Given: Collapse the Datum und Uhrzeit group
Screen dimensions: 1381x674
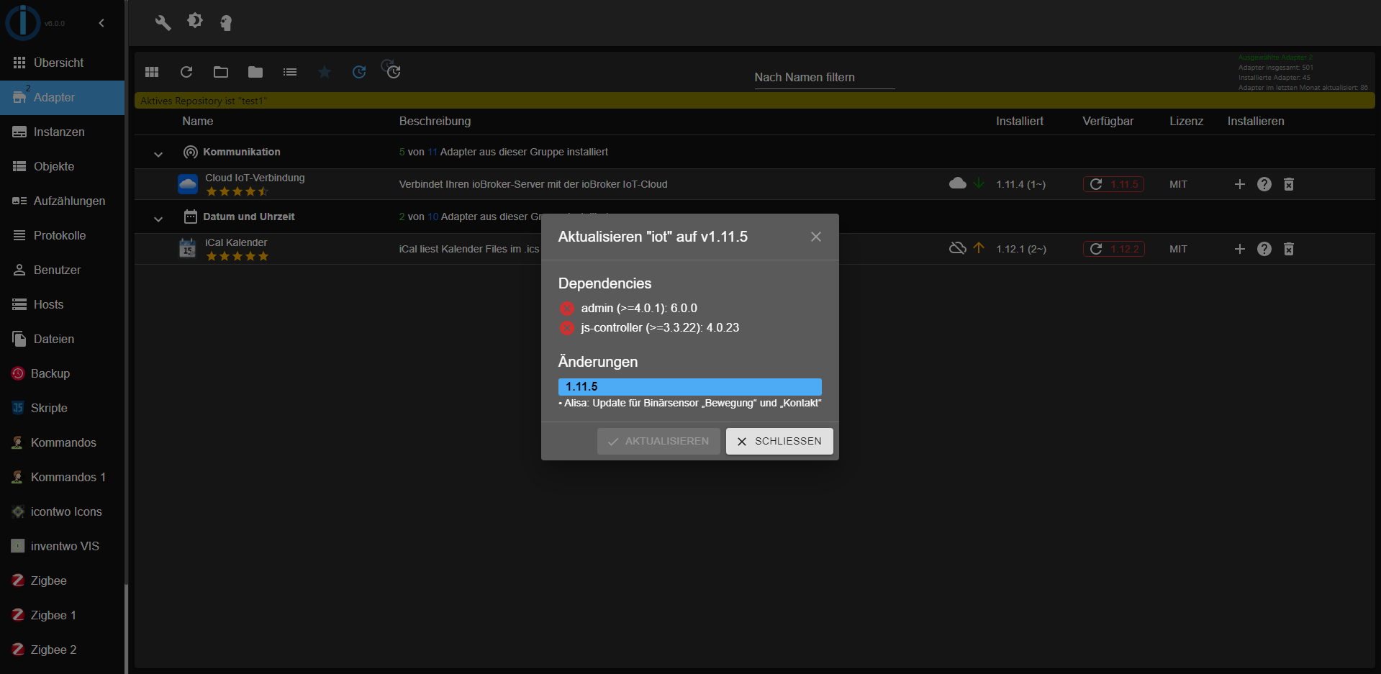Looking at the screenshot, I should click(158, 219).
